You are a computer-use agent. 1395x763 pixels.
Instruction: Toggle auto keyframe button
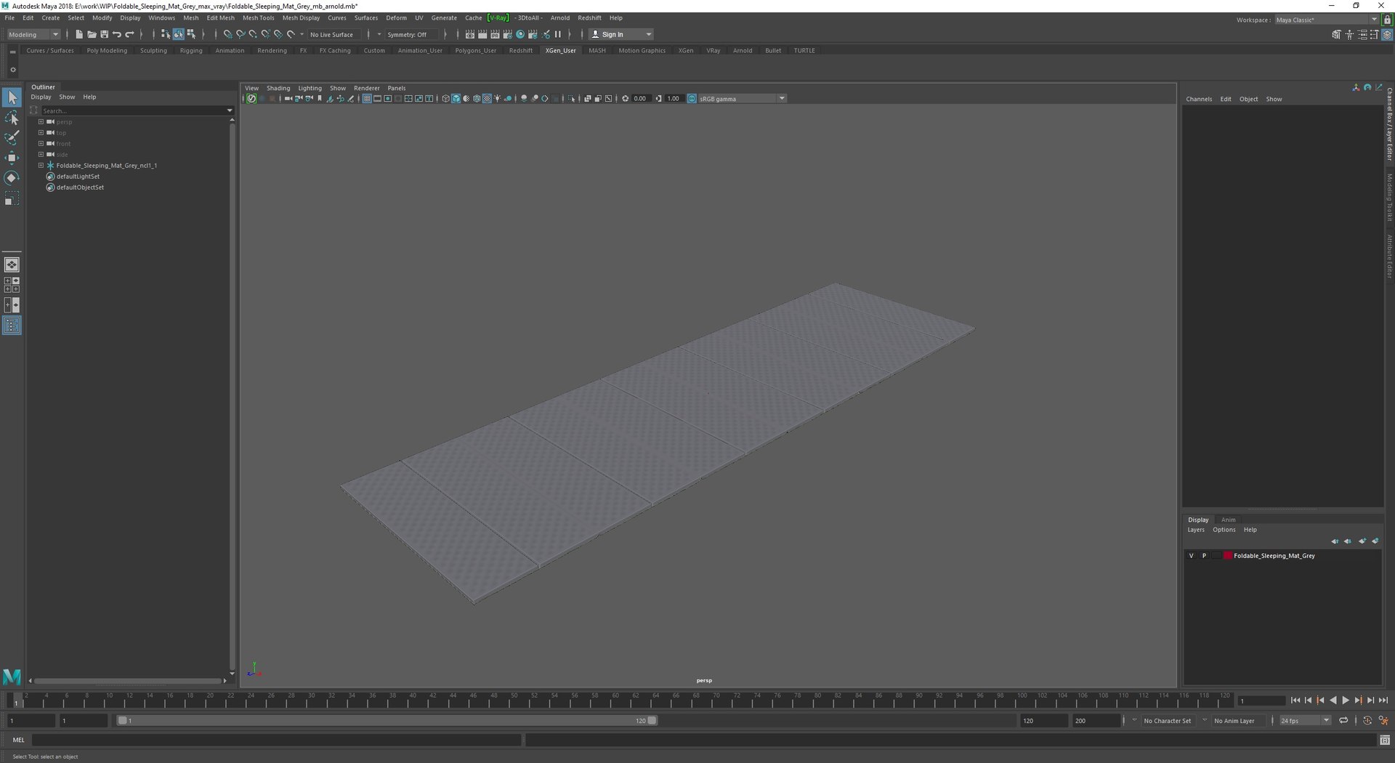1367,721
